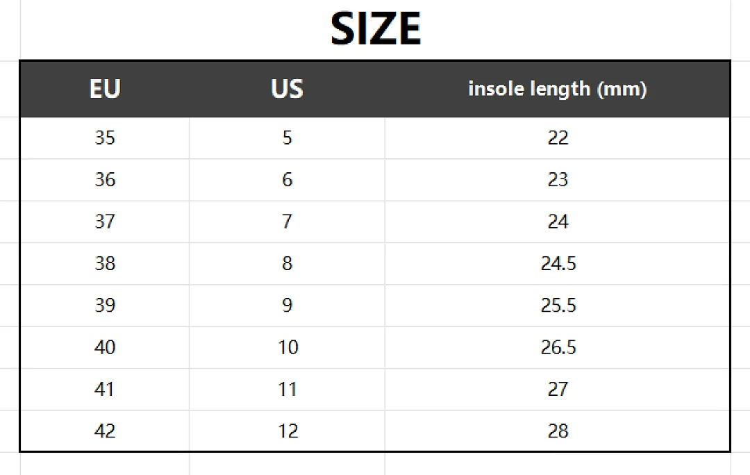This screenshot has width=750, height=475.
Task: Select the insole length (mm) header
Action: tap(557, 90)
